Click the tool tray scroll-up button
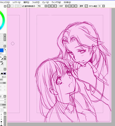 5,57
